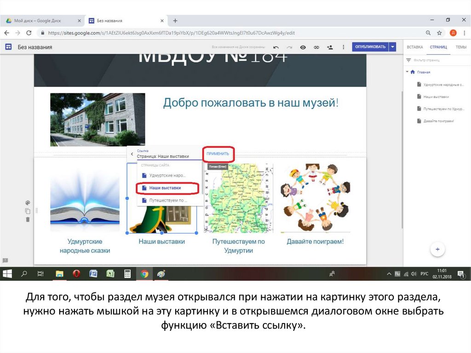Click the ПРИМЕНИТЬ button

pyautogui.click(x=218, y=154)
